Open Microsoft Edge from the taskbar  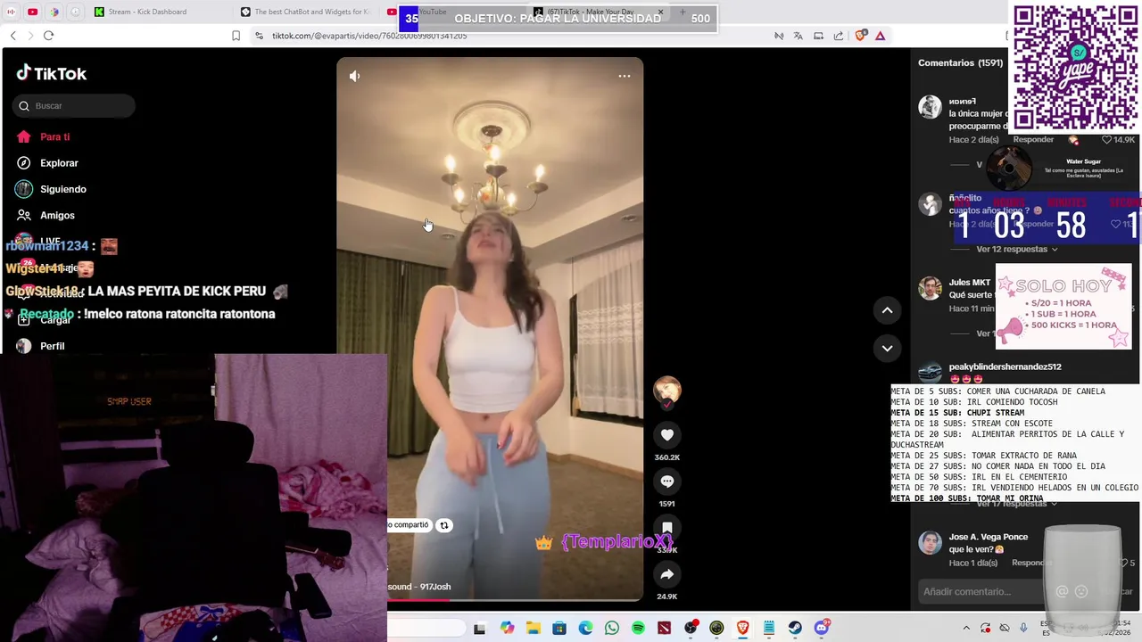pyautogui.click(x=585, y=629)
